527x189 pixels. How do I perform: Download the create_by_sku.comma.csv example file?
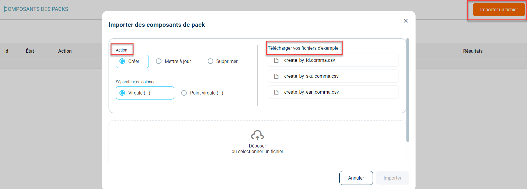point(311,76)
